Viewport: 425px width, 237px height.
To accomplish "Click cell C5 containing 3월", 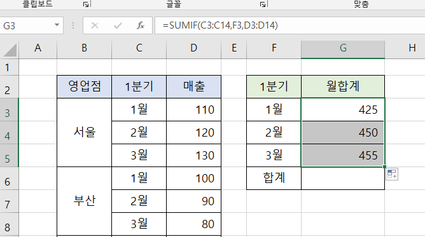I will tap(139, 155).
